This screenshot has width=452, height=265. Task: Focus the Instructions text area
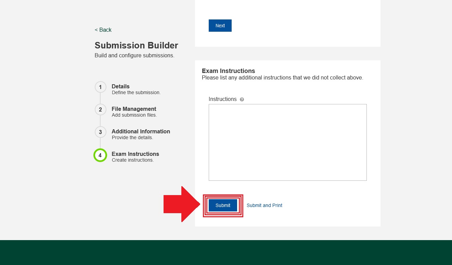287,142
